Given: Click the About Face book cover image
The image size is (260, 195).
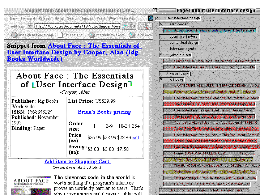Looking at the screenshot, I should [x=31, y=186].
